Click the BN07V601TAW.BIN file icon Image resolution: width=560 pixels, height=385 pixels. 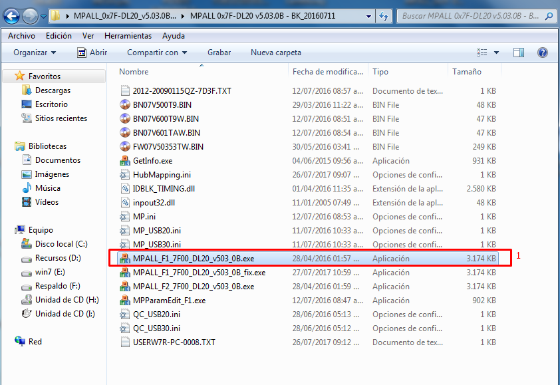(125, 132)
